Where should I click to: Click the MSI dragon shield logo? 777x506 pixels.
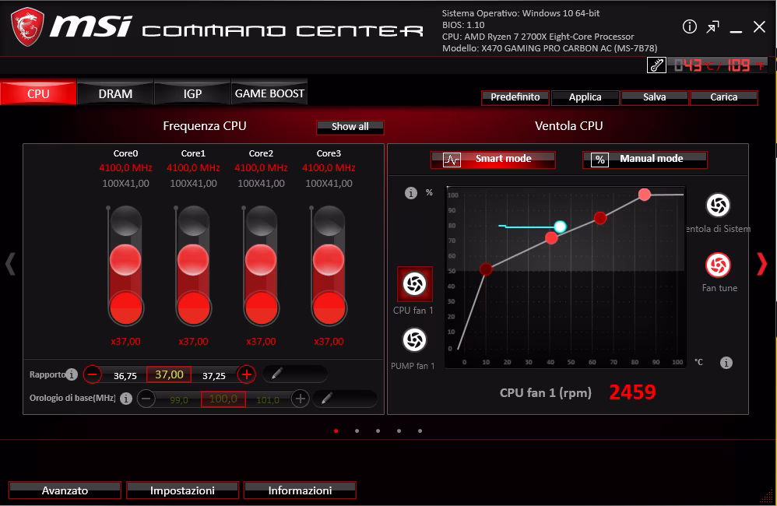pos(28,26)
